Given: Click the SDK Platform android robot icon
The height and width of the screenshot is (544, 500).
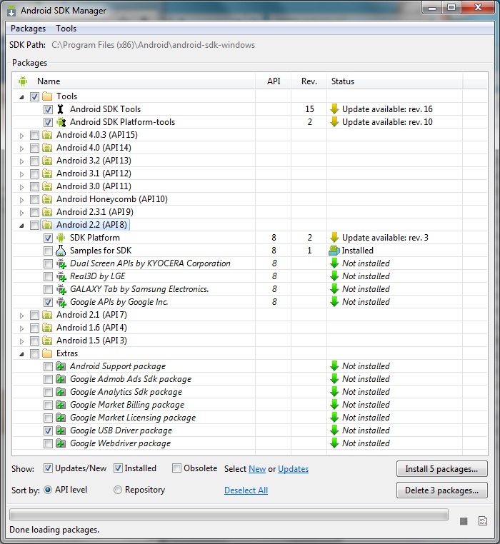Looking at the screenshot, I should pyautogui.click(x=61, y=238).
